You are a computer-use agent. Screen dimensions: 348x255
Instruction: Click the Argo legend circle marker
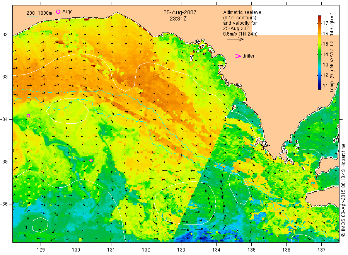pyautogui.click(x=58, y=12)
